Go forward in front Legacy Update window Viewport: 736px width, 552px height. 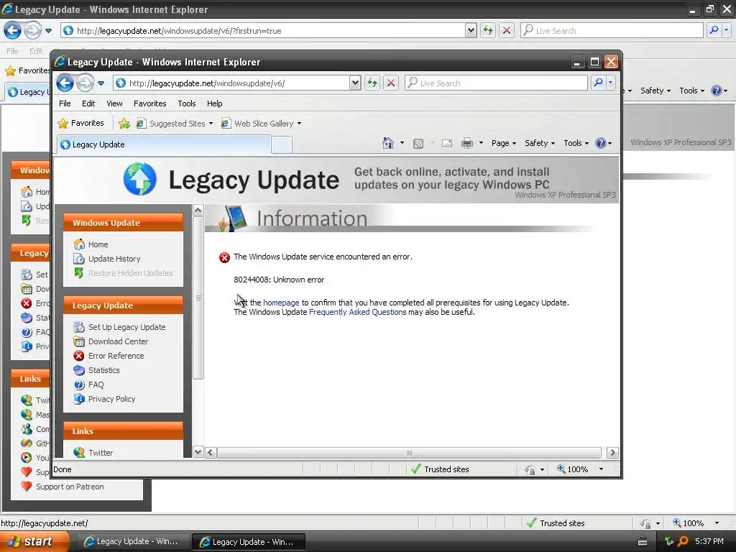tap(85, 83)
